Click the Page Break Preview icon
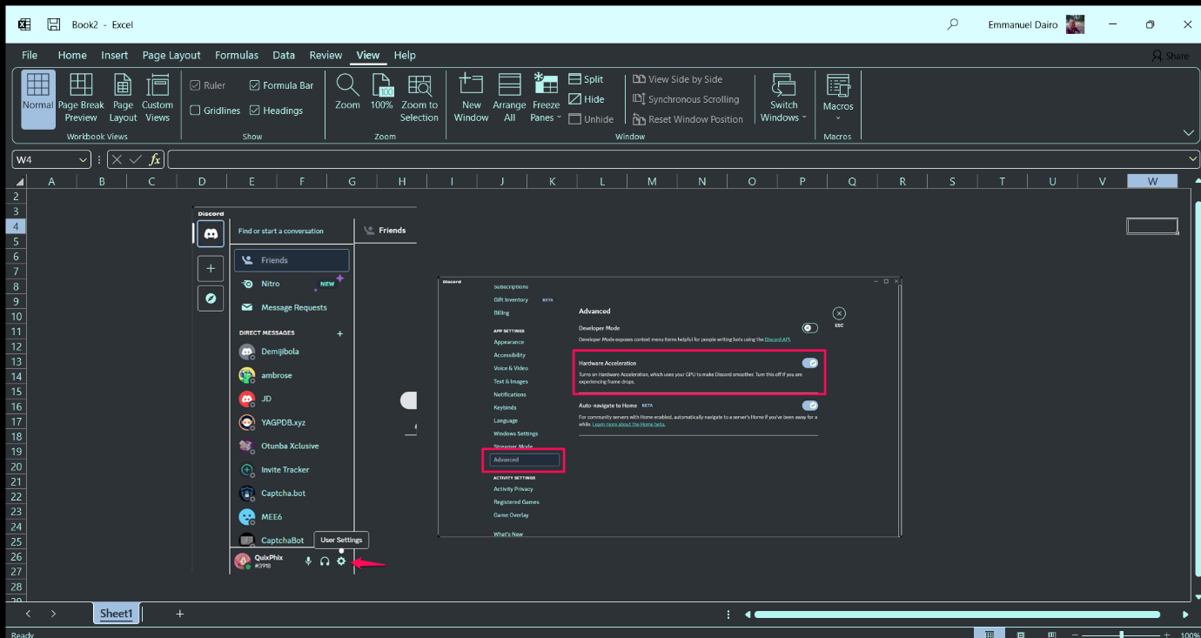The image size is (1201, 638). click(81, 85)
